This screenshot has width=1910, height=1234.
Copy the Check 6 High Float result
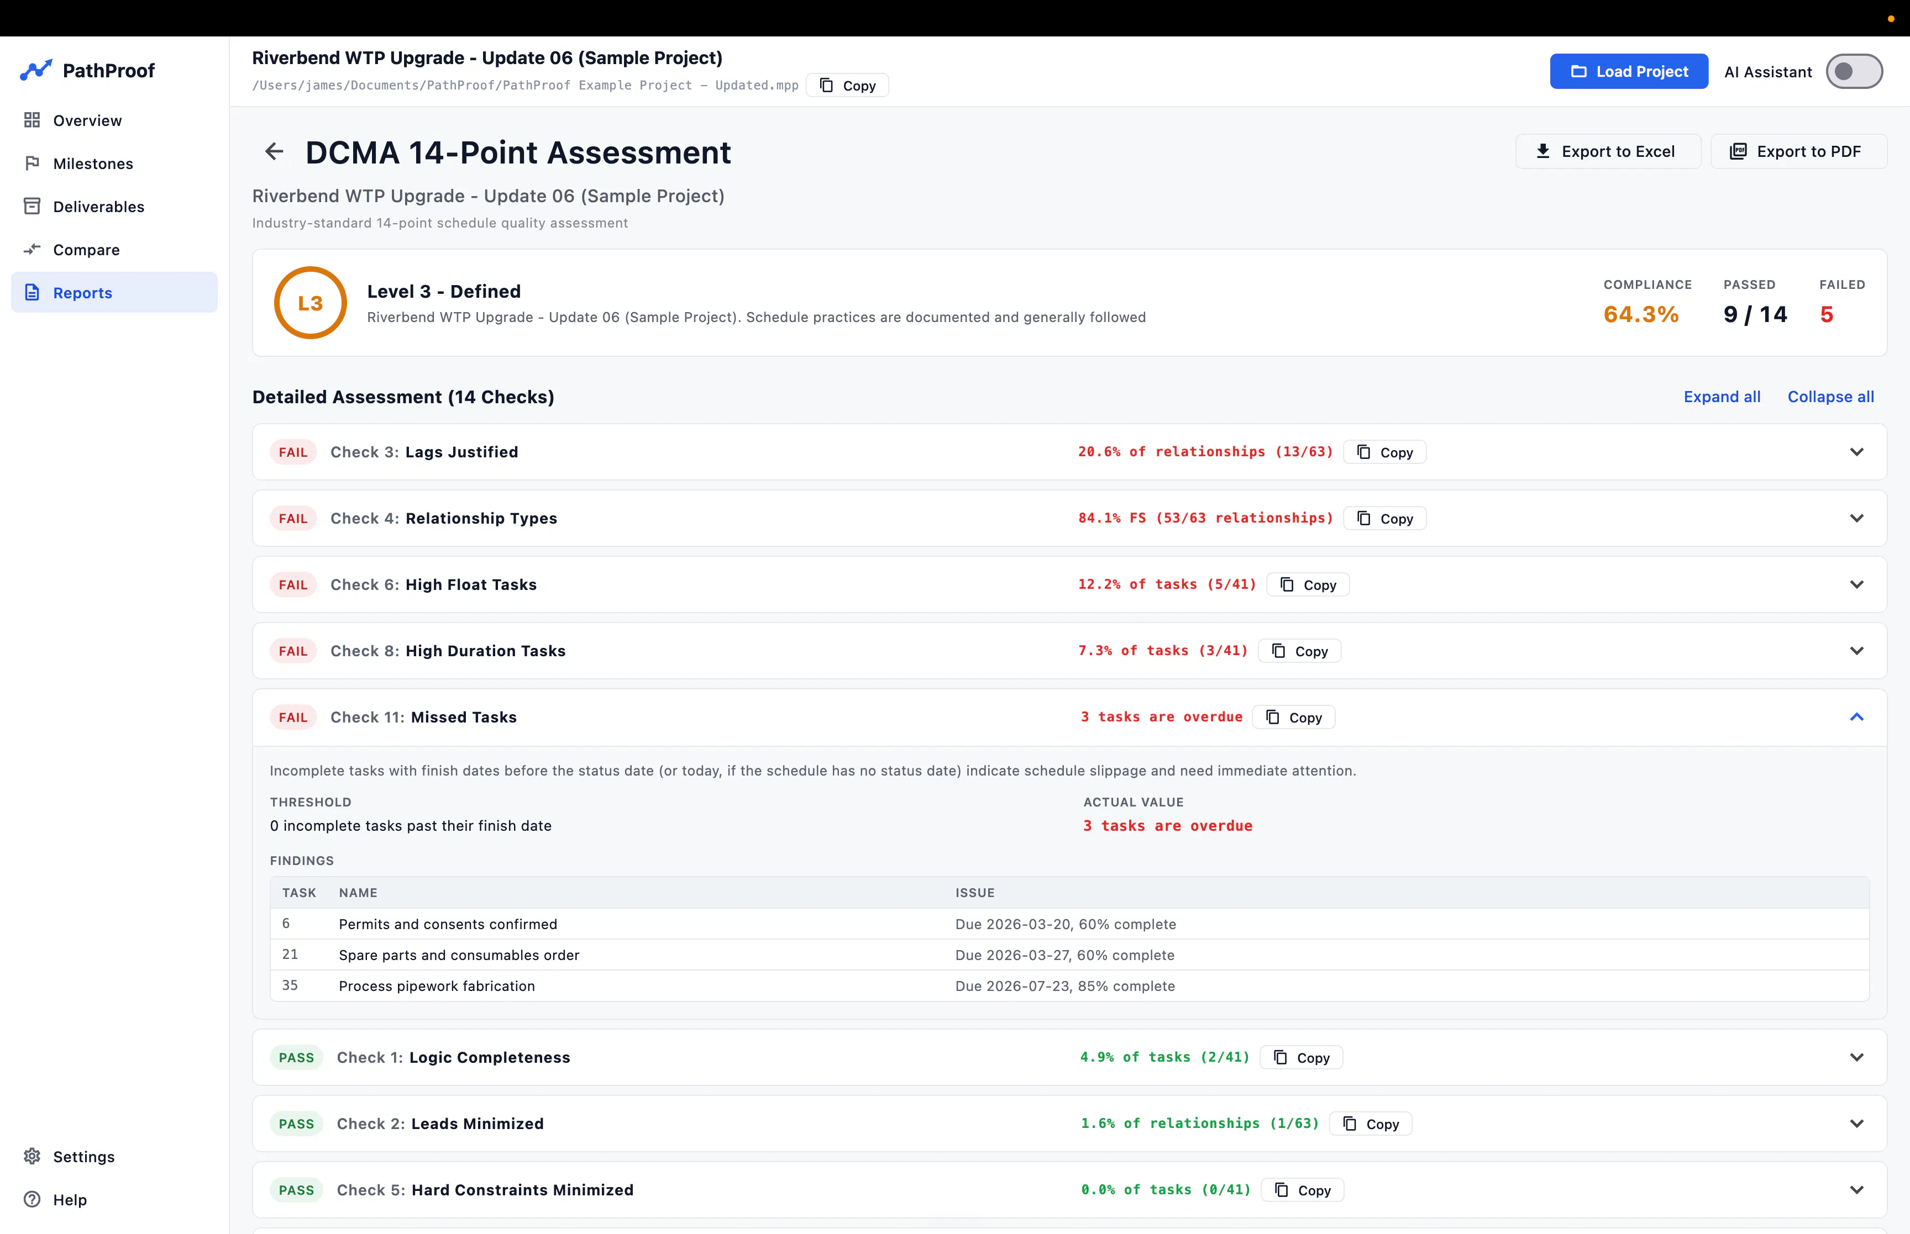coord(1308,585)
